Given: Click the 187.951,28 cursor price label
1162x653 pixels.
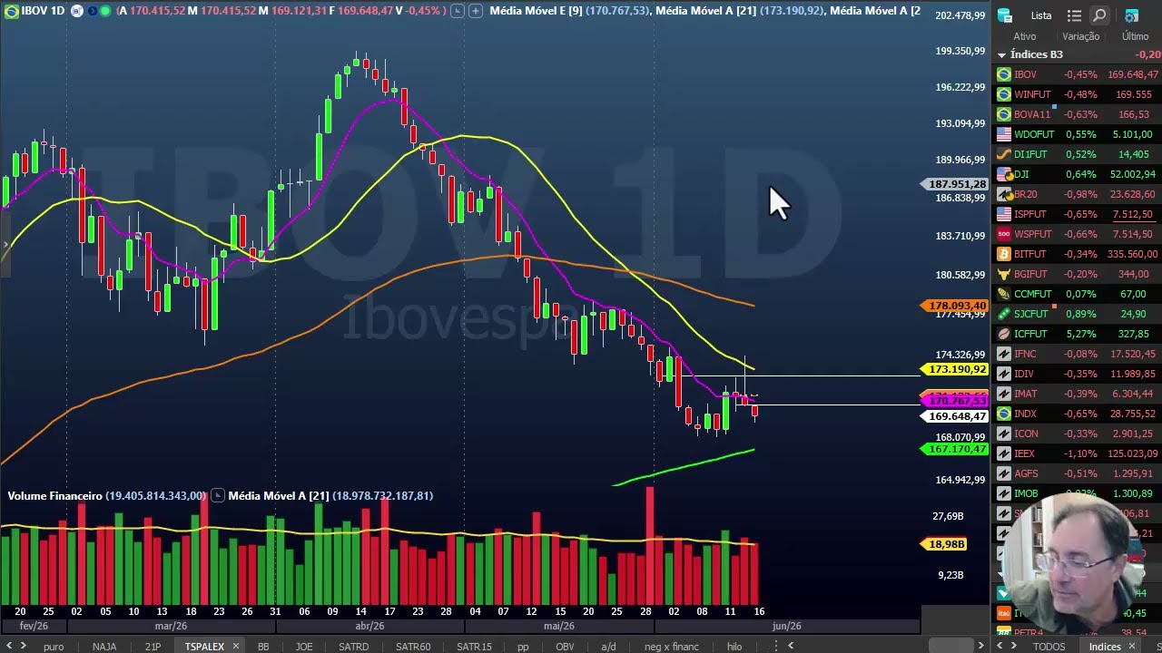Looking at the screenshot, I should point(956,184).
